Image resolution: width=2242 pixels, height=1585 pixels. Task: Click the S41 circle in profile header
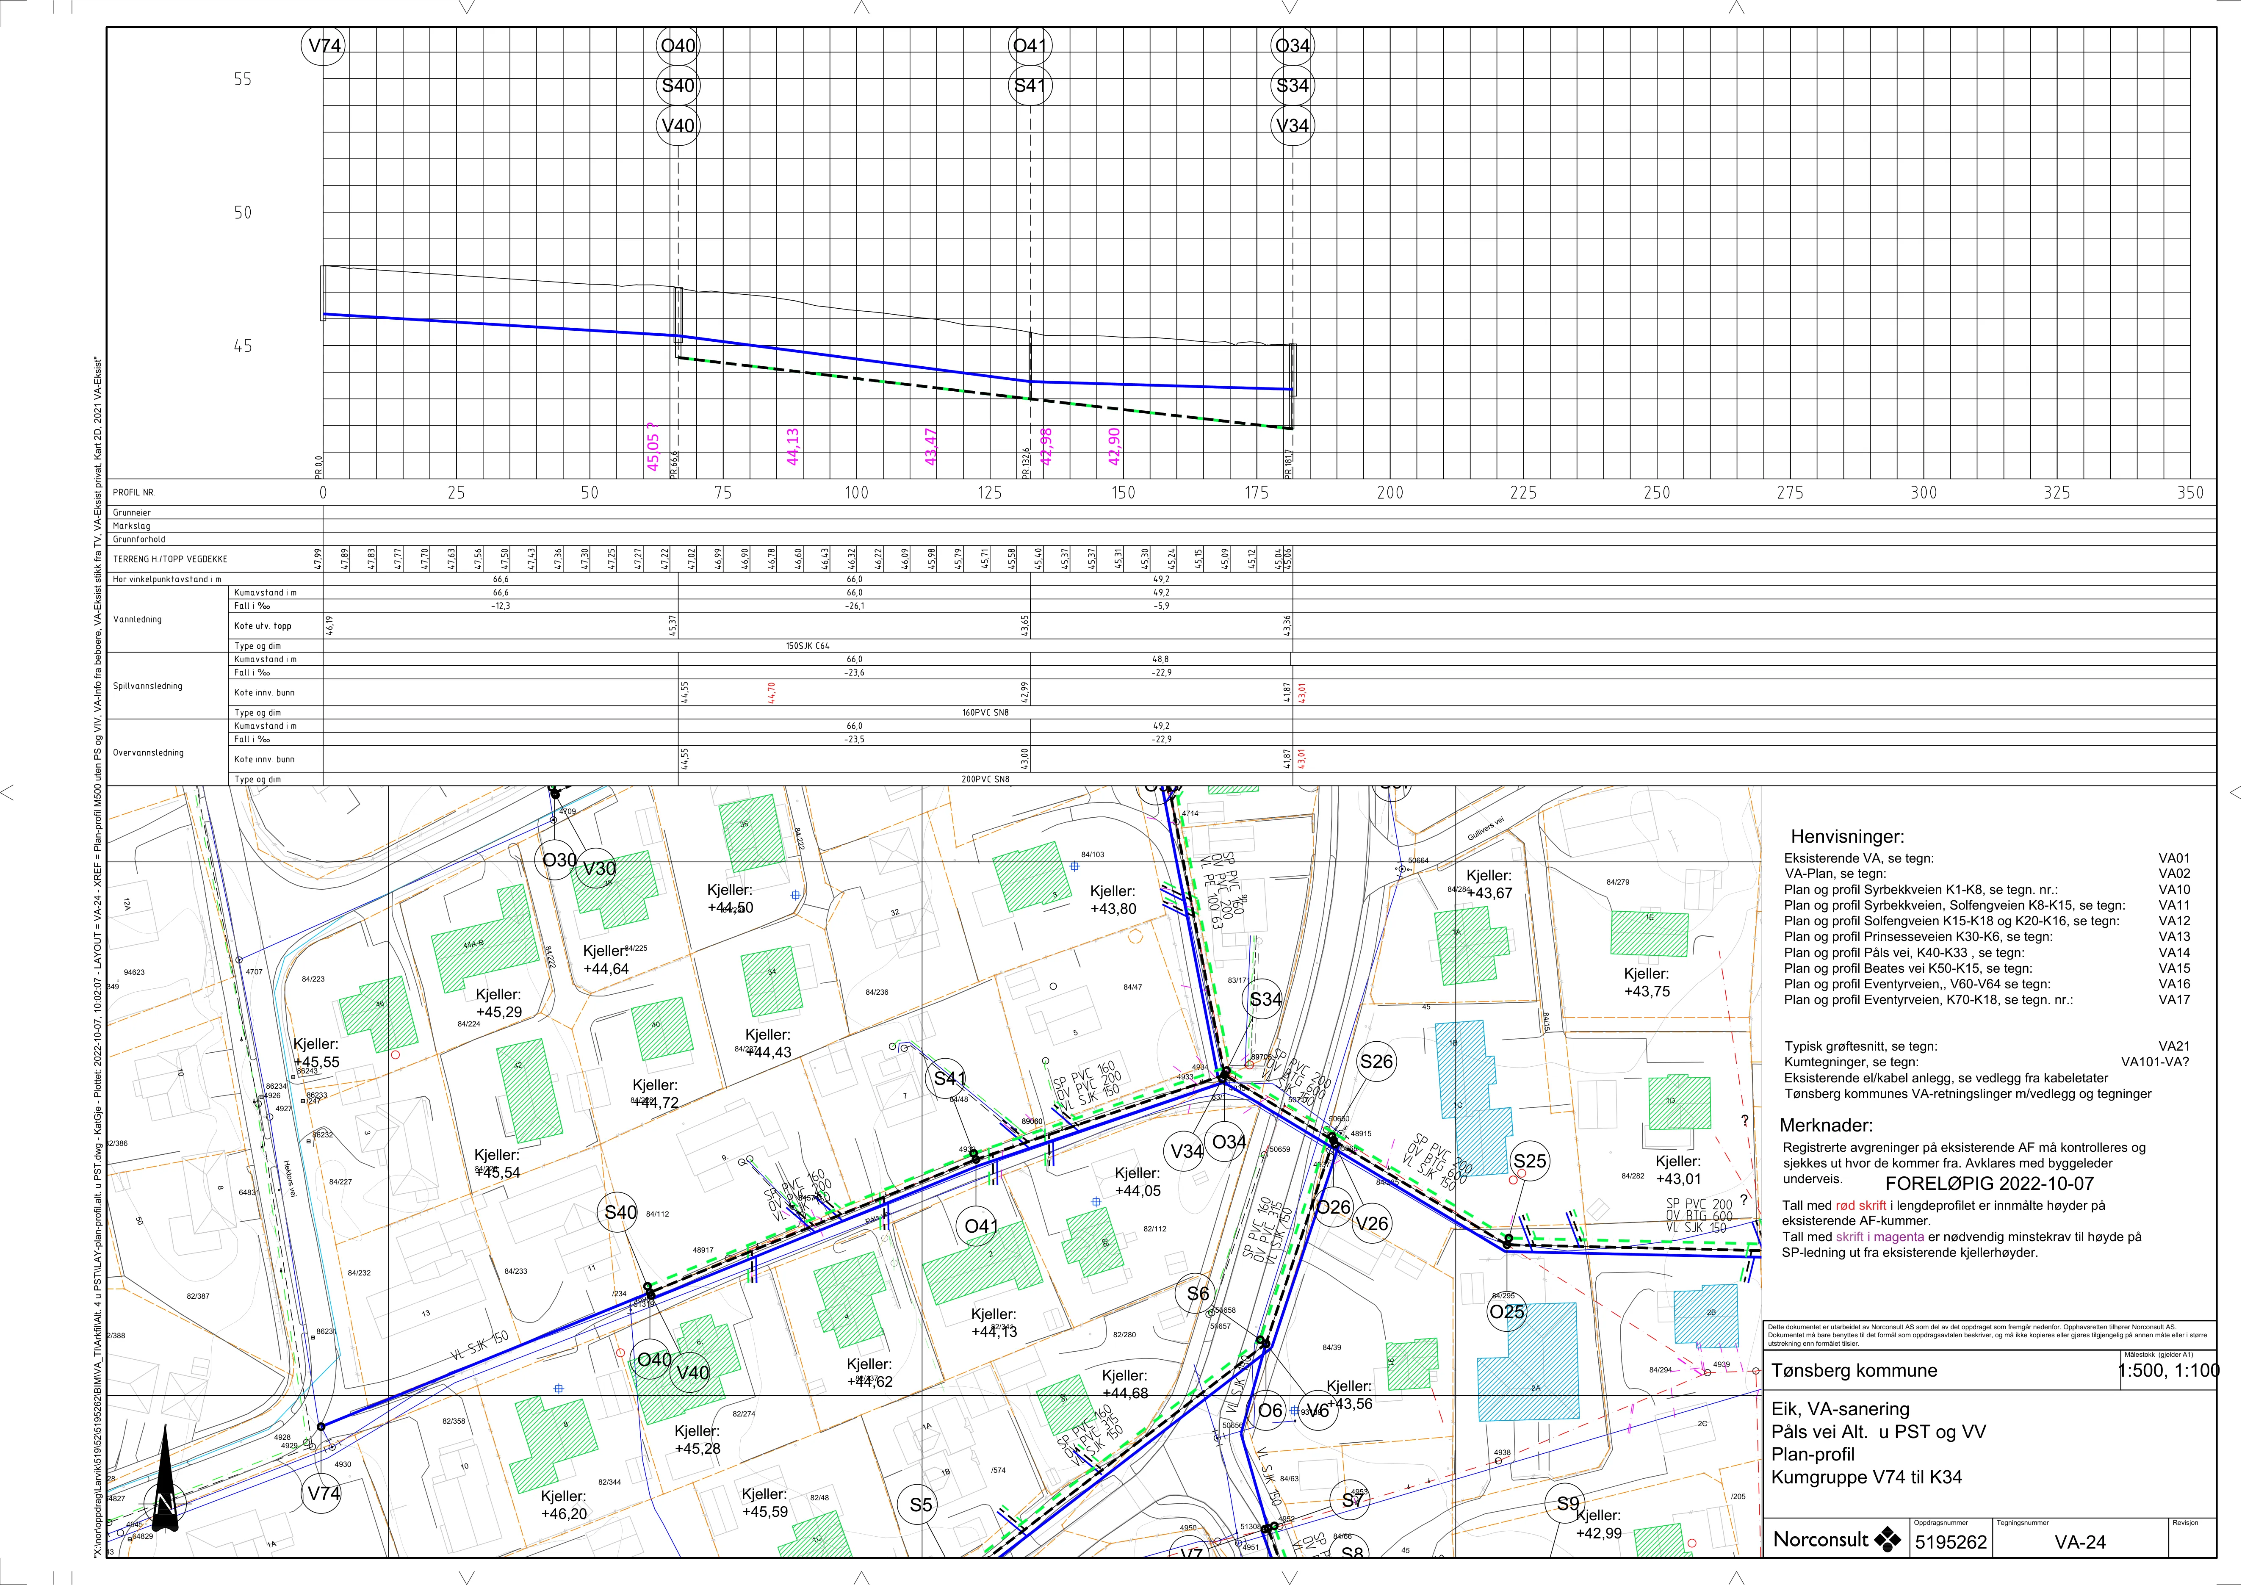pyautogui.click(x=1030, y=86)
